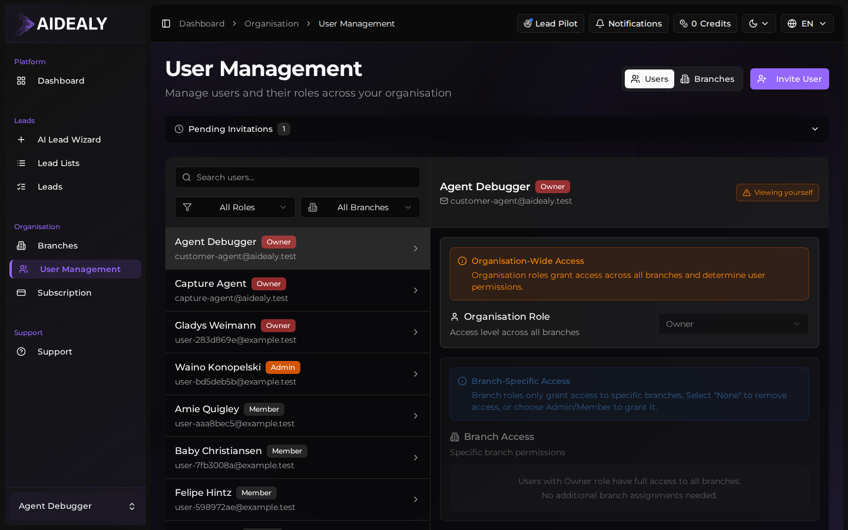
Task: Click the building icon beside sidebar Branches
Action: coord(21,246)
